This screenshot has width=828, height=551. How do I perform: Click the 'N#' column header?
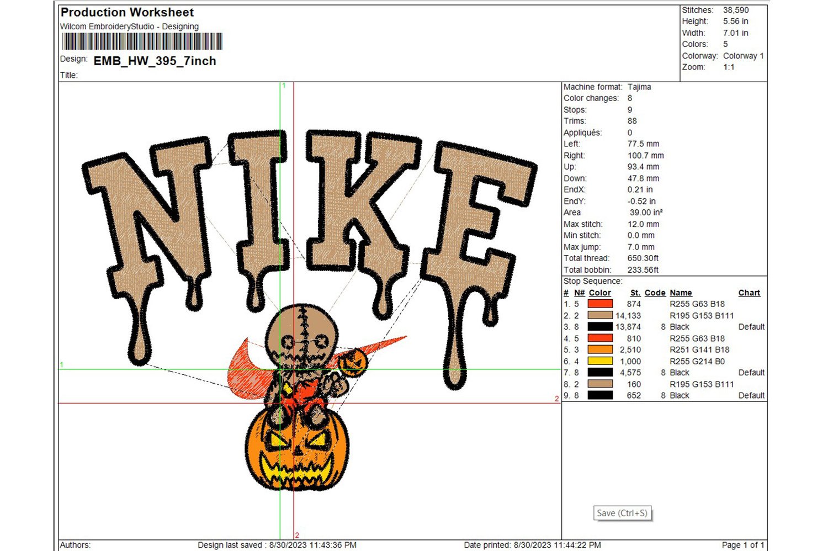[x=580, y=293]
